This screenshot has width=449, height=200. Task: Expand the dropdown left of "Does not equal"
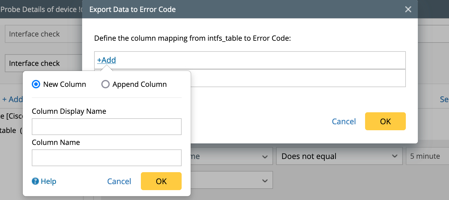tap(231, 156)
